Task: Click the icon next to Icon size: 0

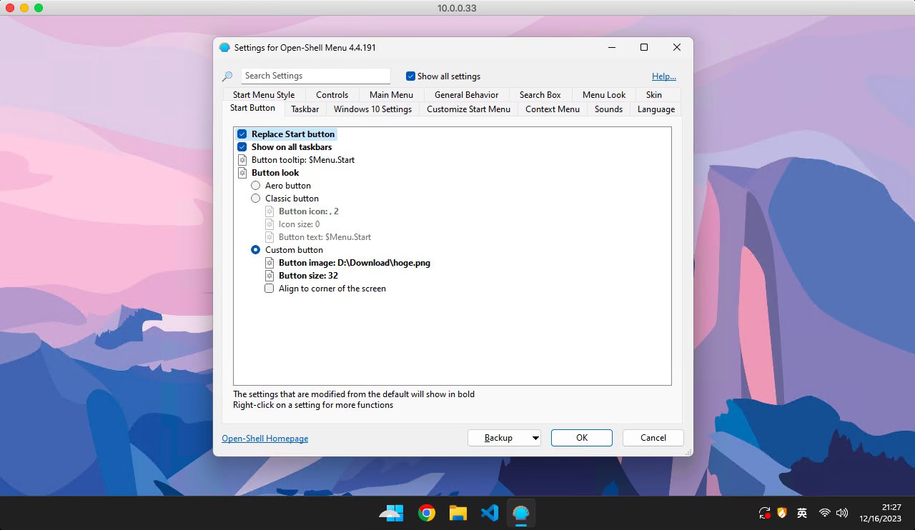Action: (269, 224)
